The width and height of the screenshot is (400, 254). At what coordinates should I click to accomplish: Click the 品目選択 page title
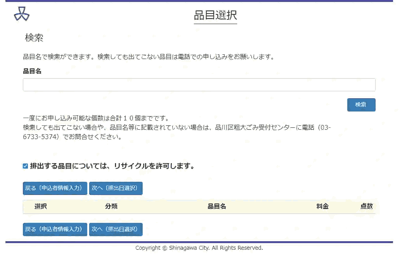(215, 16)
